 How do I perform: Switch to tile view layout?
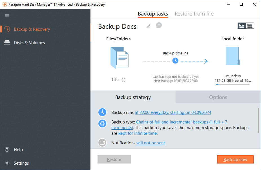[x=242, y=26]
